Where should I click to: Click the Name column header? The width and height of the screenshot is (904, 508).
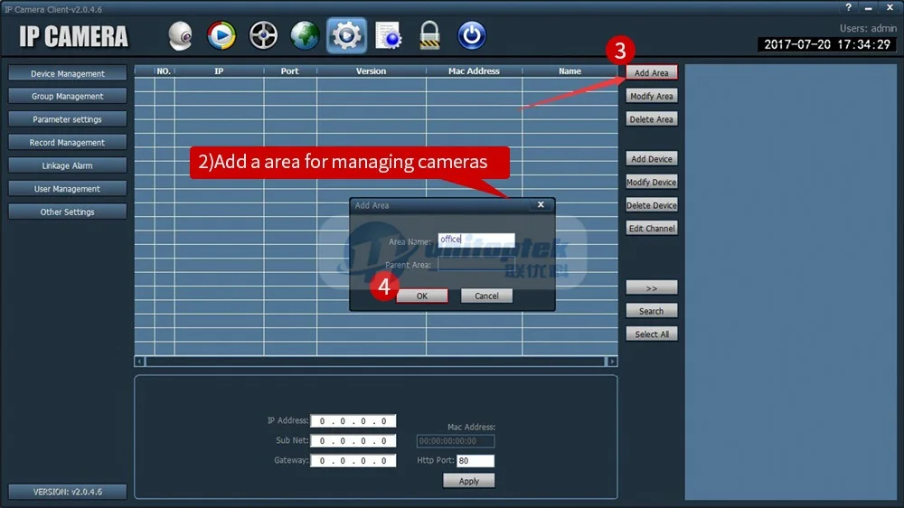coord(570,71)
